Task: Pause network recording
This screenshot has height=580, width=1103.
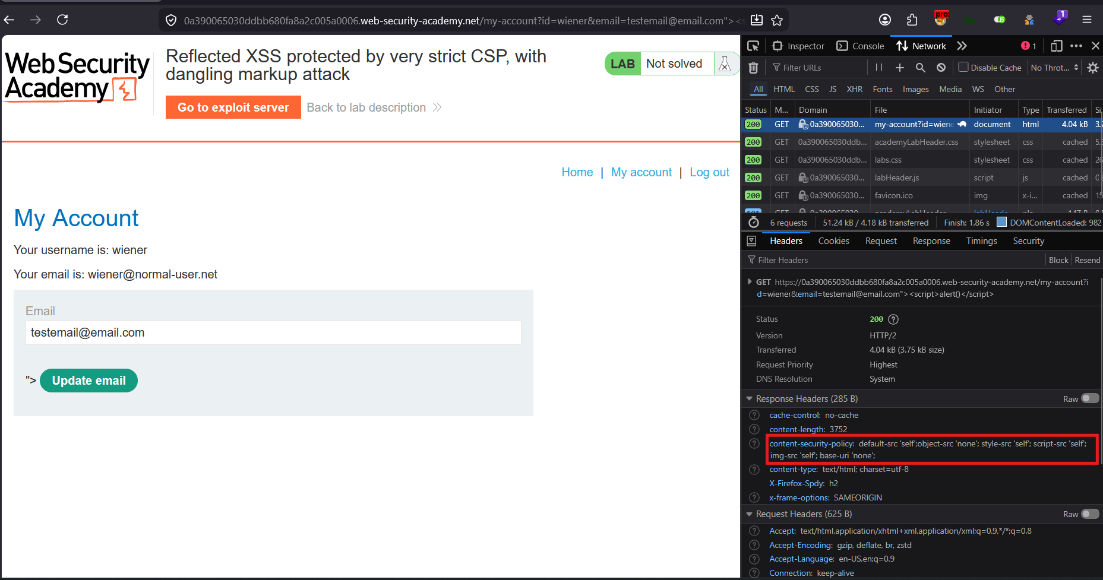Action: click(879, 68)
